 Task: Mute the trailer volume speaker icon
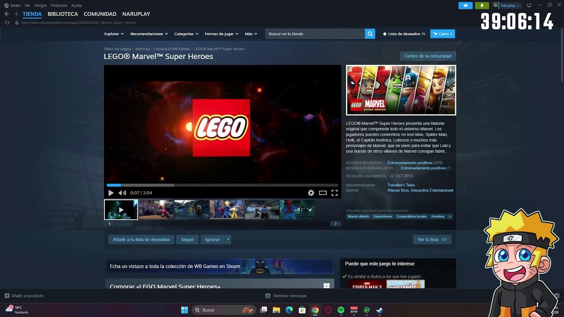[x=122, y=193]
